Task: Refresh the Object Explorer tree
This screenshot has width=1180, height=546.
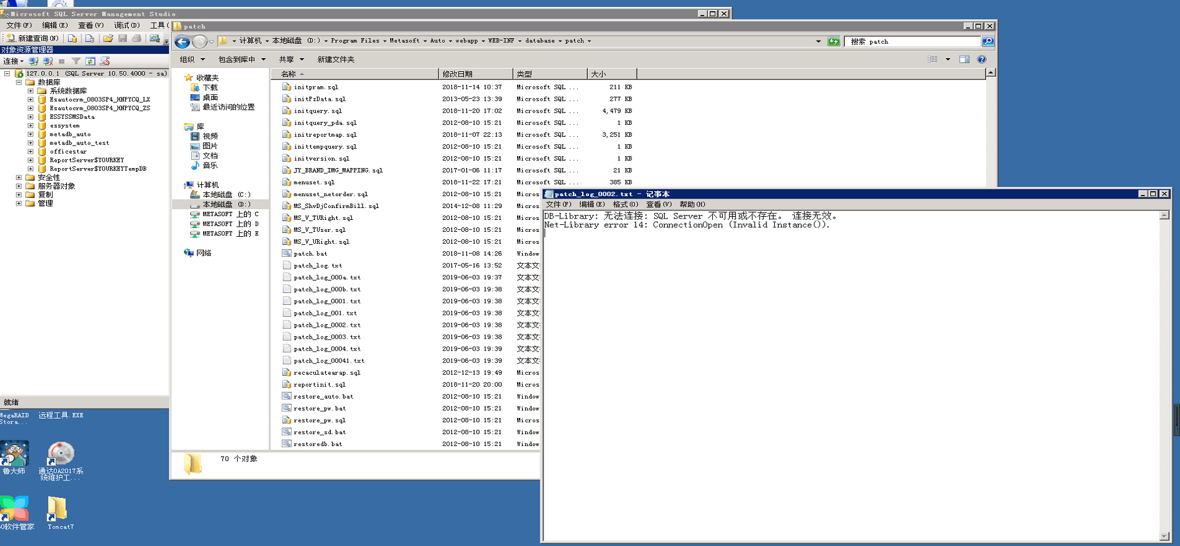Action: click(91, 61)
